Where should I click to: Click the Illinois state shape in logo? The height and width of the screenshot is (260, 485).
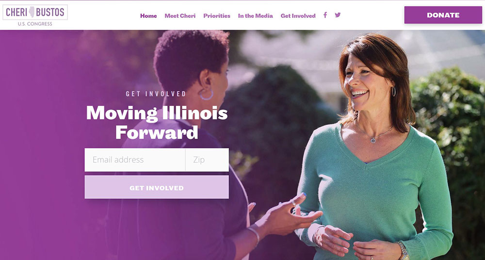(32, 12)
